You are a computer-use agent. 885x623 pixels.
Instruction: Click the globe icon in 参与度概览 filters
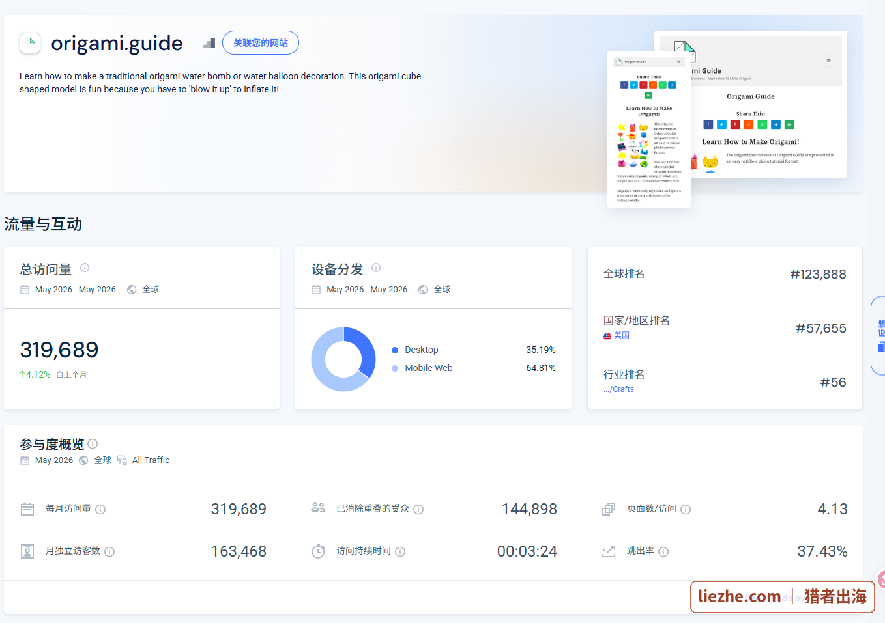click(83, 460)
